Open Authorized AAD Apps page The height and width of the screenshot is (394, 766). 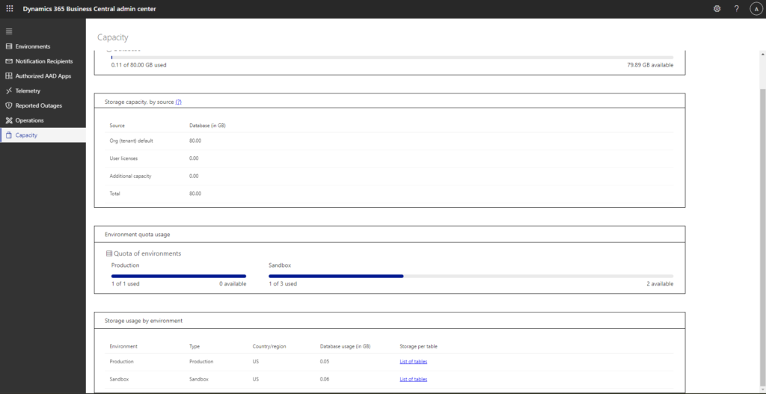pyautogui.click(x=43, y=76)
